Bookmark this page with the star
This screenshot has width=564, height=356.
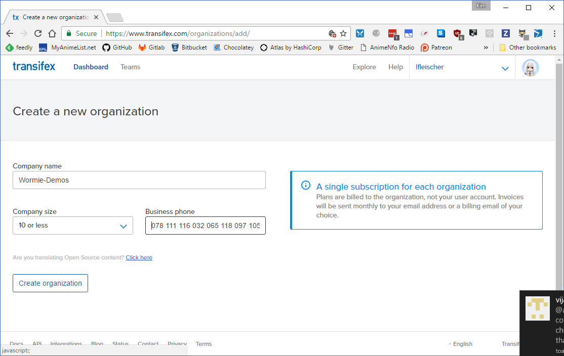coord(343,33)
